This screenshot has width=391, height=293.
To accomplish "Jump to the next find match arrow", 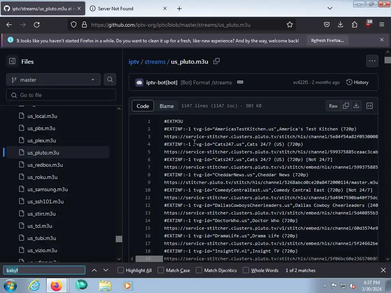I will coord(106,270).
